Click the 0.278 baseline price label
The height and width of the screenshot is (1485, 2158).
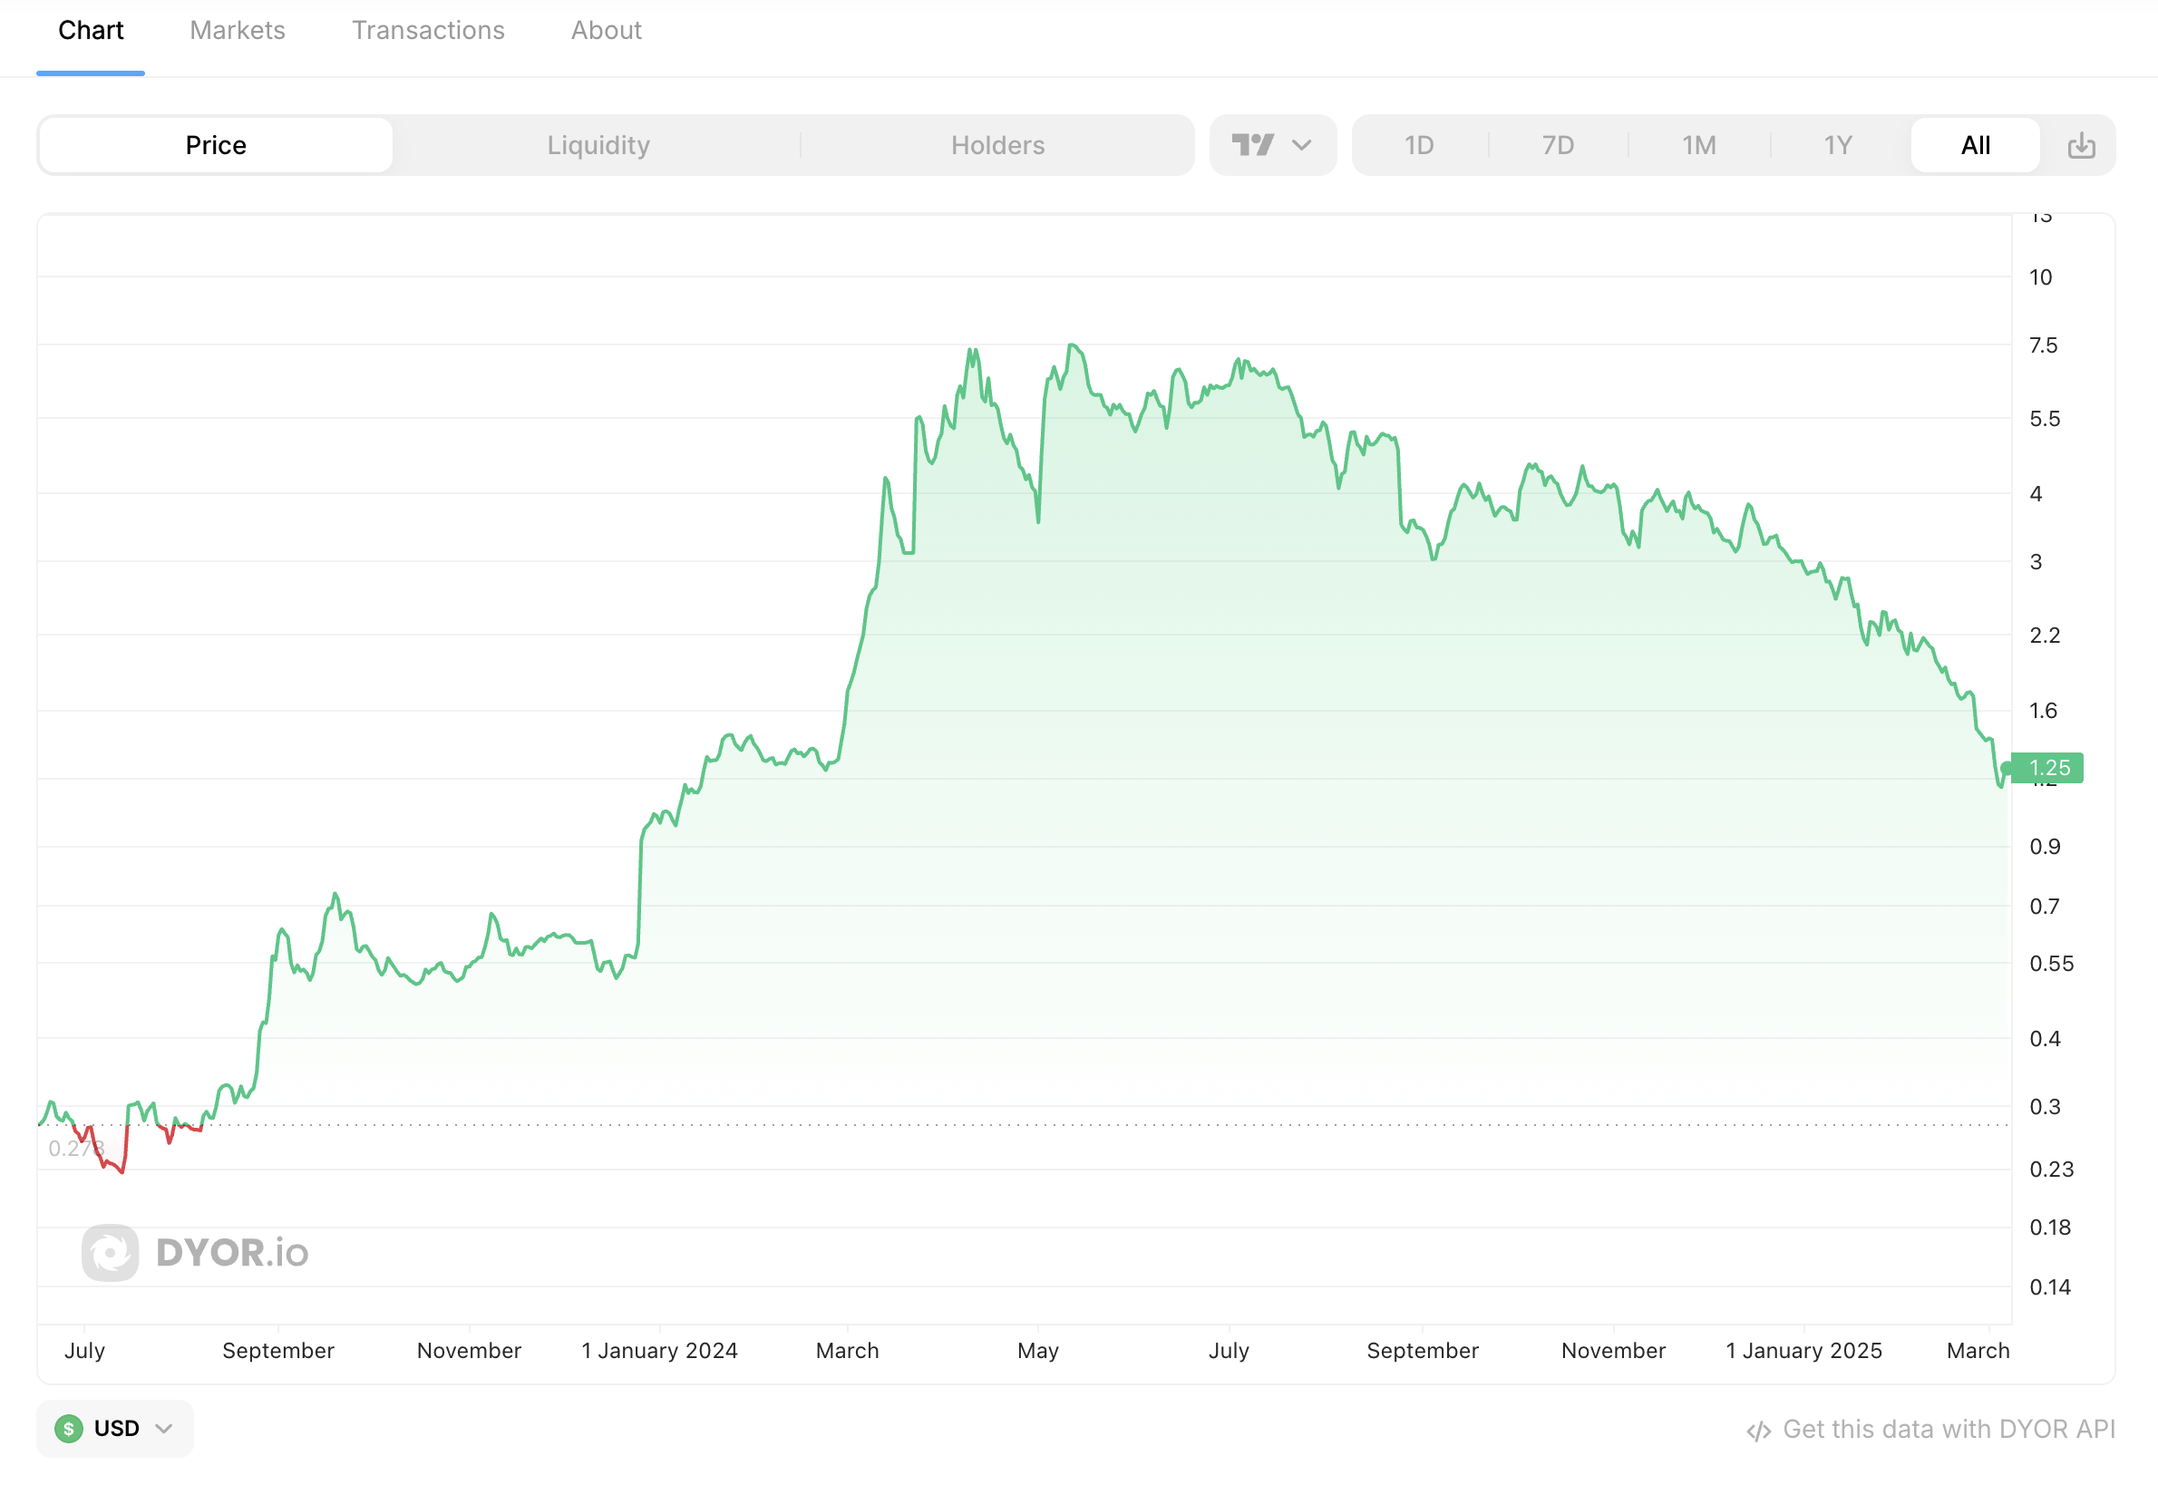coord(75,1148)
